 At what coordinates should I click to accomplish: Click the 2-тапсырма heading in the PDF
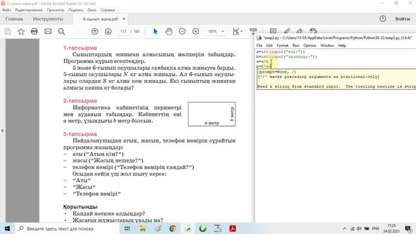pos(80,101)
